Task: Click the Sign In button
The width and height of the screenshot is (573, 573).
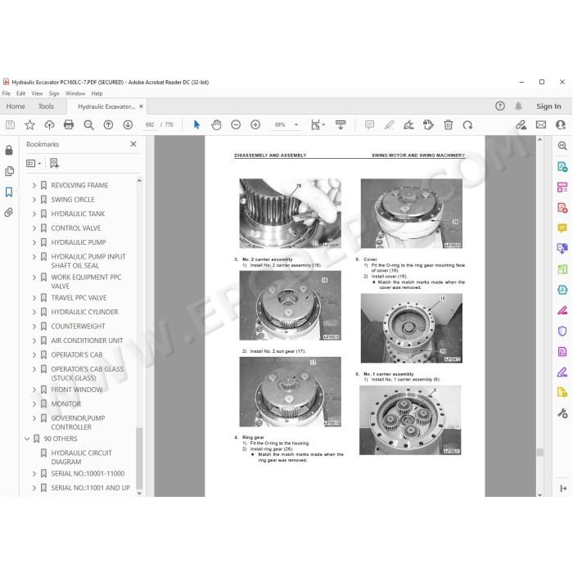Action: (x=548, y=106)
